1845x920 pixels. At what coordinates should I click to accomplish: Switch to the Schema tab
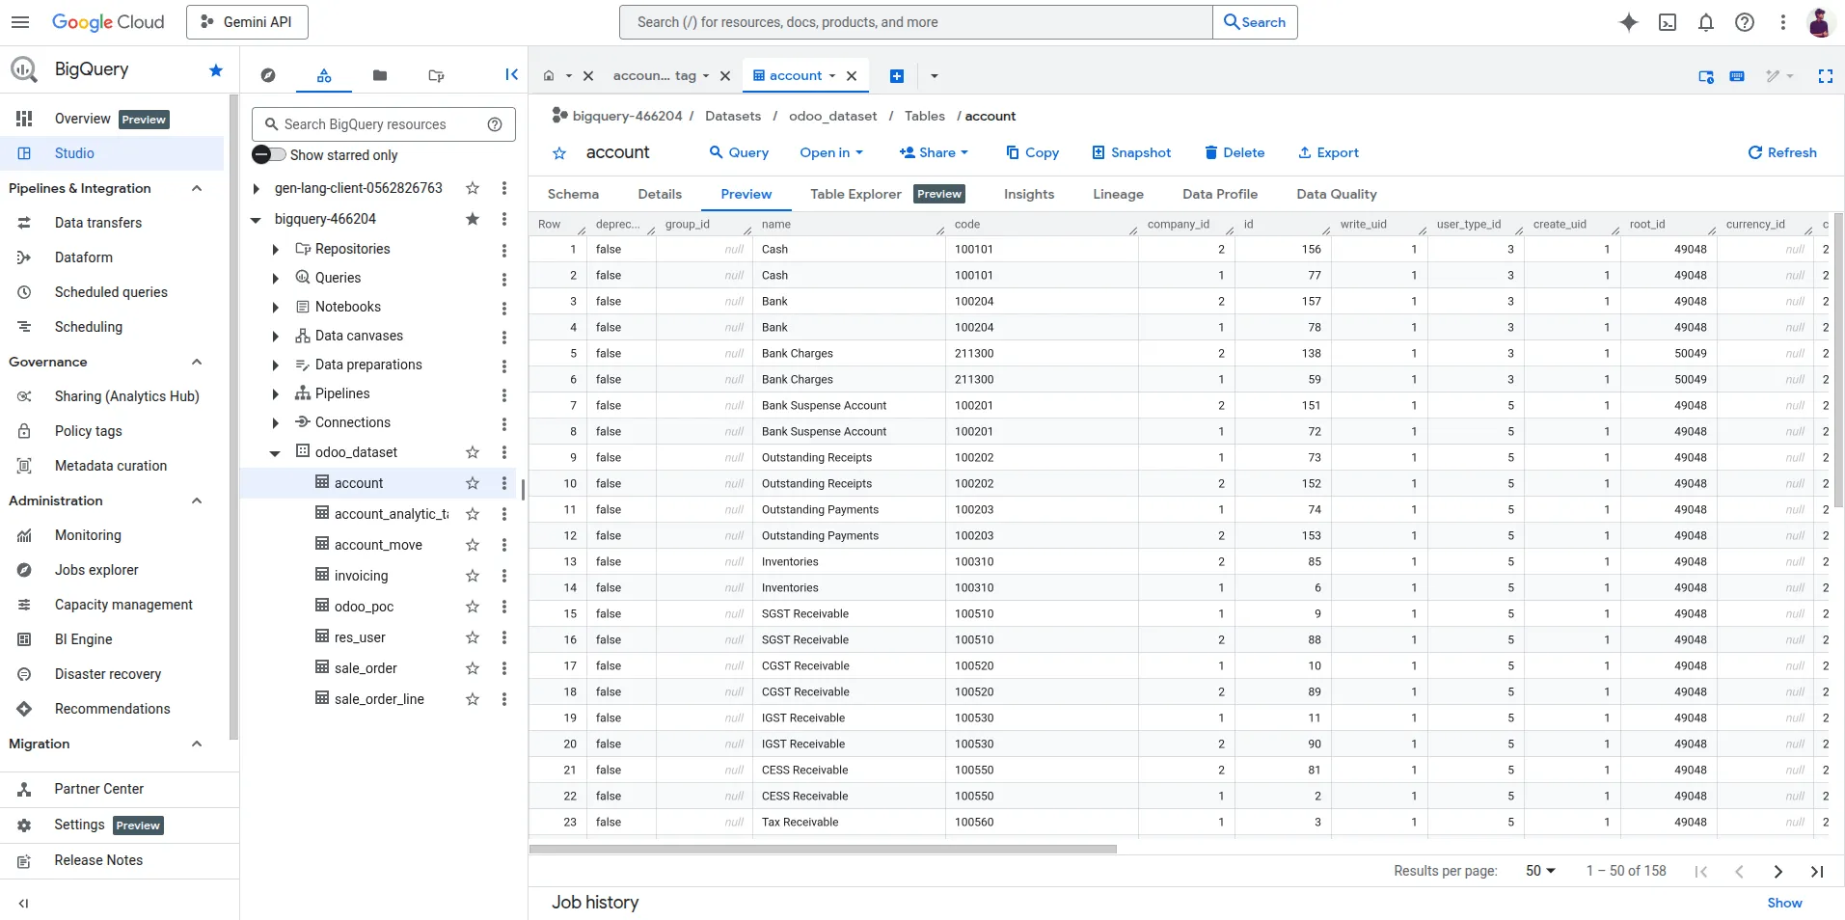tap(573, 194)
